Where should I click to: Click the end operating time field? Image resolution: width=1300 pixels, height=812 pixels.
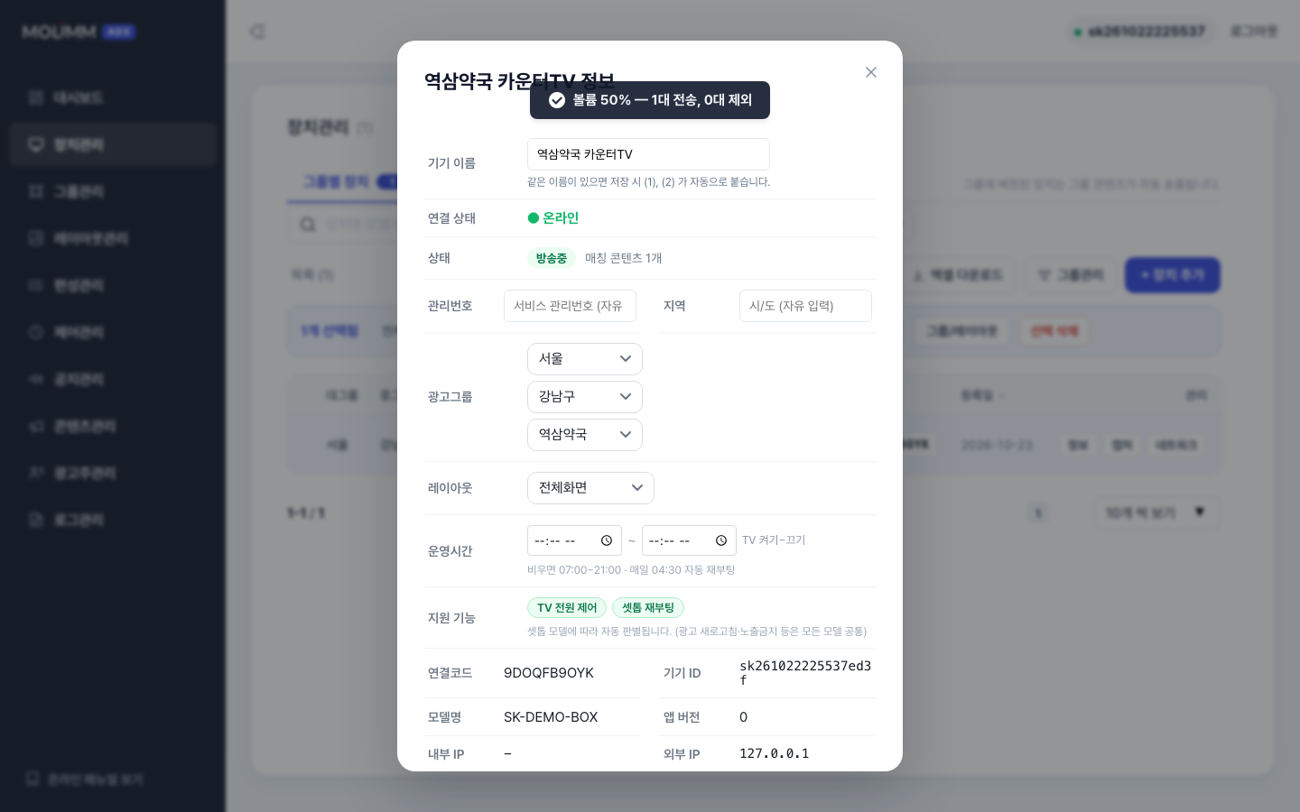[x=689, y=540]
